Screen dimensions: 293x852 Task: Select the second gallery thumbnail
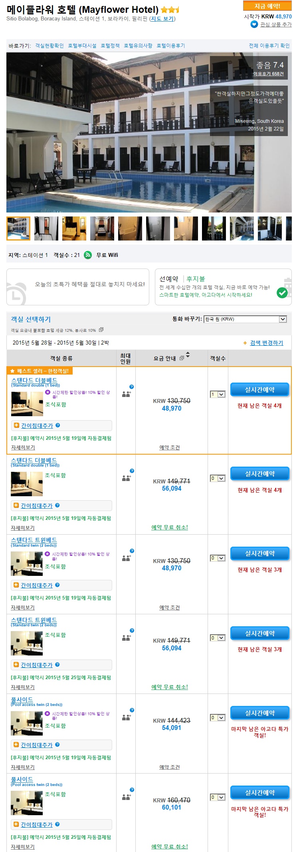46,229
